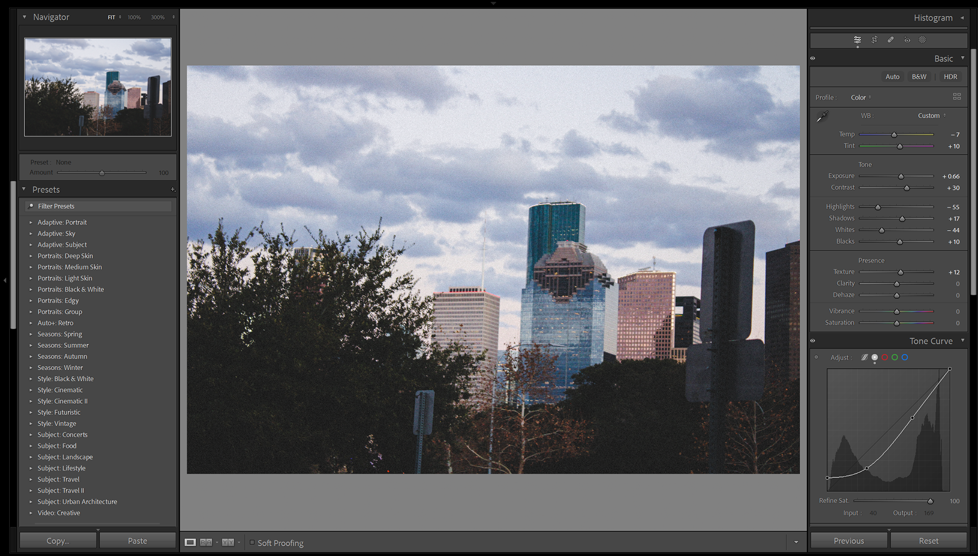The height and width of the screenshot is (556, 978).
Task: Pick the White Balance eyedropper tool
Action: [822, 117]
